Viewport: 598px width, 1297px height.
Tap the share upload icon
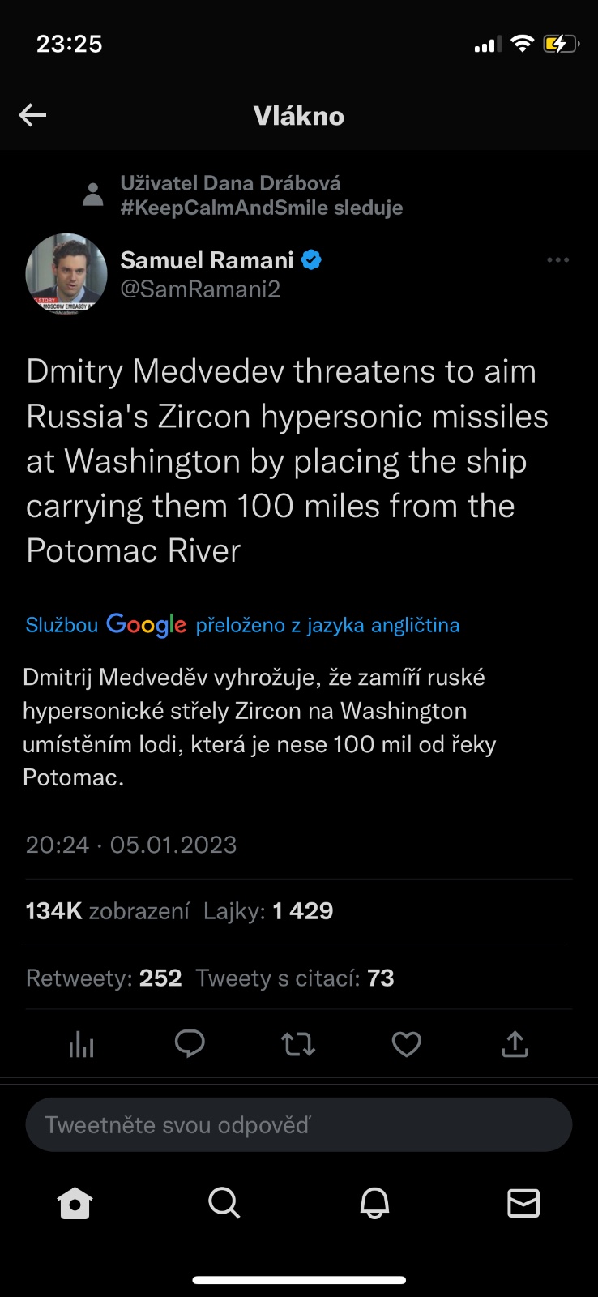coord(515,1044)
